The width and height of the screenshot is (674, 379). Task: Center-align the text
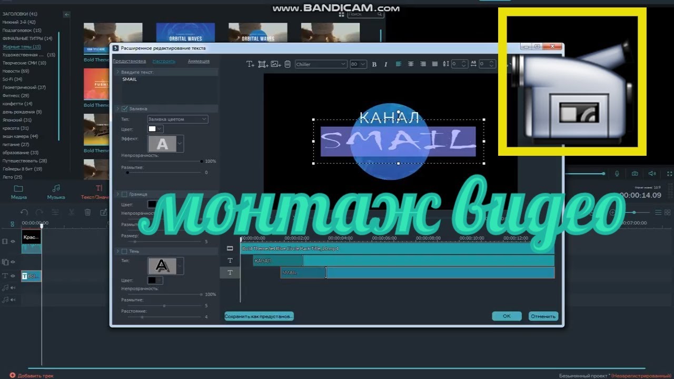[410, 64]
